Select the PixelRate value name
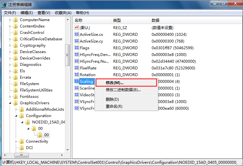The width and height of the screenshot is (243, 166). (88, 68)
